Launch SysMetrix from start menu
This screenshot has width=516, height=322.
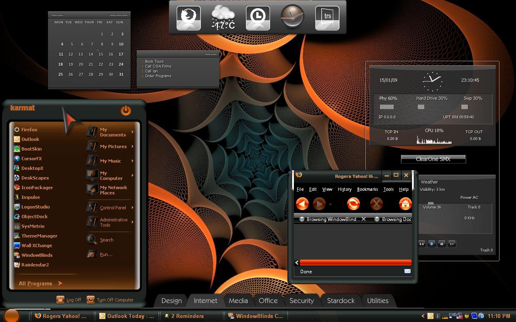[x=29, y=226]
